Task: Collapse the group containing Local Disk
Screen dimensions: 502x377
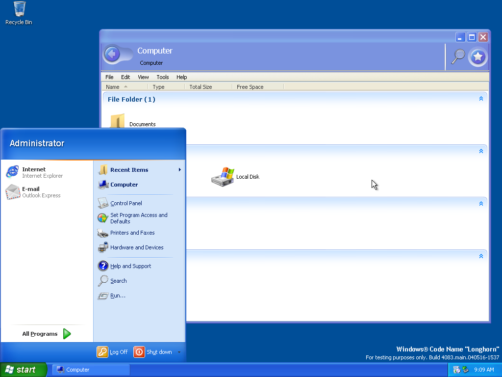Action: click(x=481, y=151)
